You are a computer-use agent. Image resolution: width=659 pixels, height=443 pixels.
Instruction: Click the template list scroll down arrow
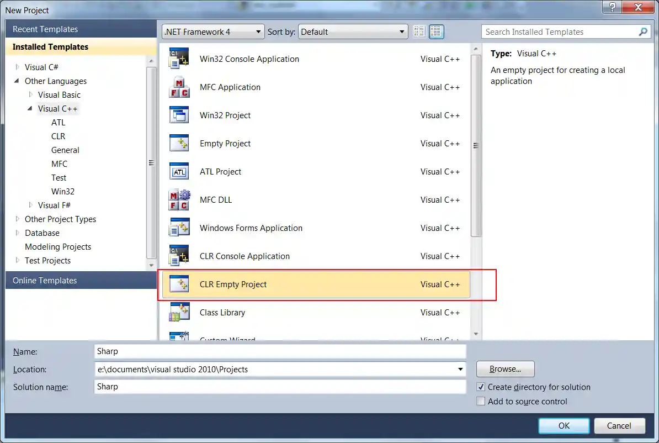(476, 334)
